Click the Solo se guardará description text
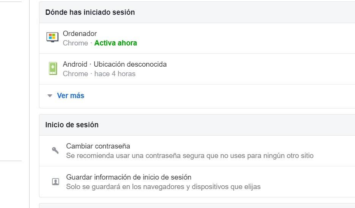Screen dimensions: 355x208 163,187
